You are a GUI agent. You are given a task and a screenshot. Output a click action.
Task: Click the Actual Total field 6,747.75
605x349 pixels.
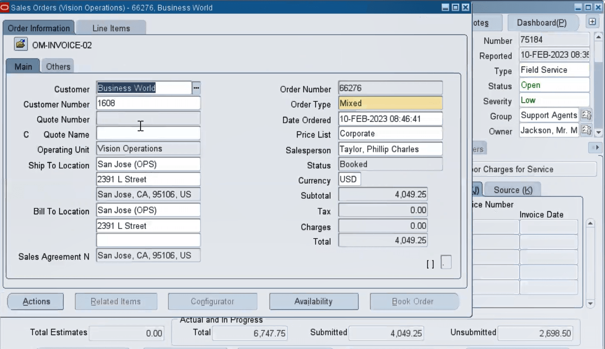coord(250,333)
